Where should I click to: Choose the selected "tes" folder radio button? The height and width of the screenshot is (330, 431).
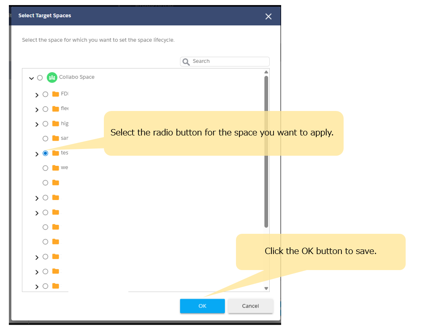pyautogui.click(x=46, y=153)
